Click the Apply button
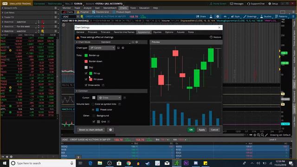Viewport: 297px width, 167px height. pos(202,130)
